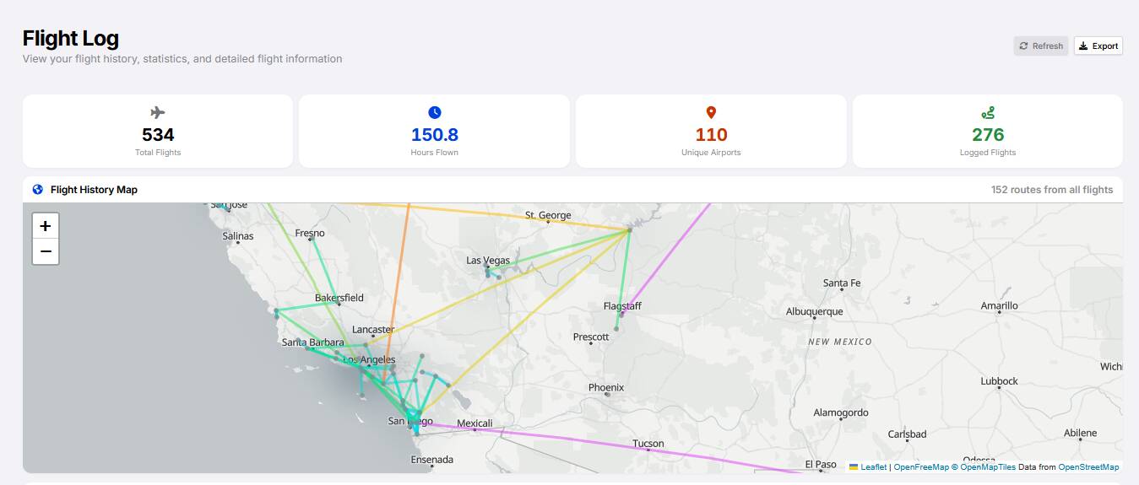This screenshot has height=485, width=1139.
Task: Zoom out the map with minus button
Action: [x=46, y=251]
